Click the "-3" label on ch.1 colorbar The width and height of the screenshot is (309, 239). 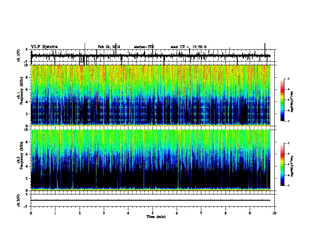coord(288,79)
